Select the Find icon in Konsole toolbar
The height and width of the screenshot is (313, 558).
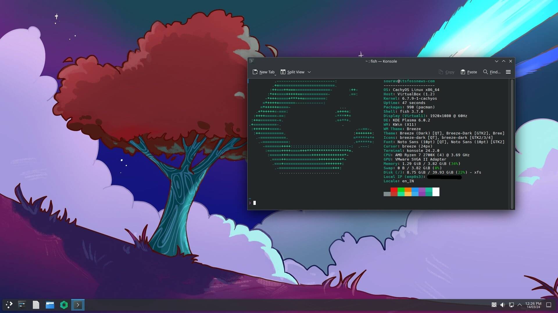point(492,72)
